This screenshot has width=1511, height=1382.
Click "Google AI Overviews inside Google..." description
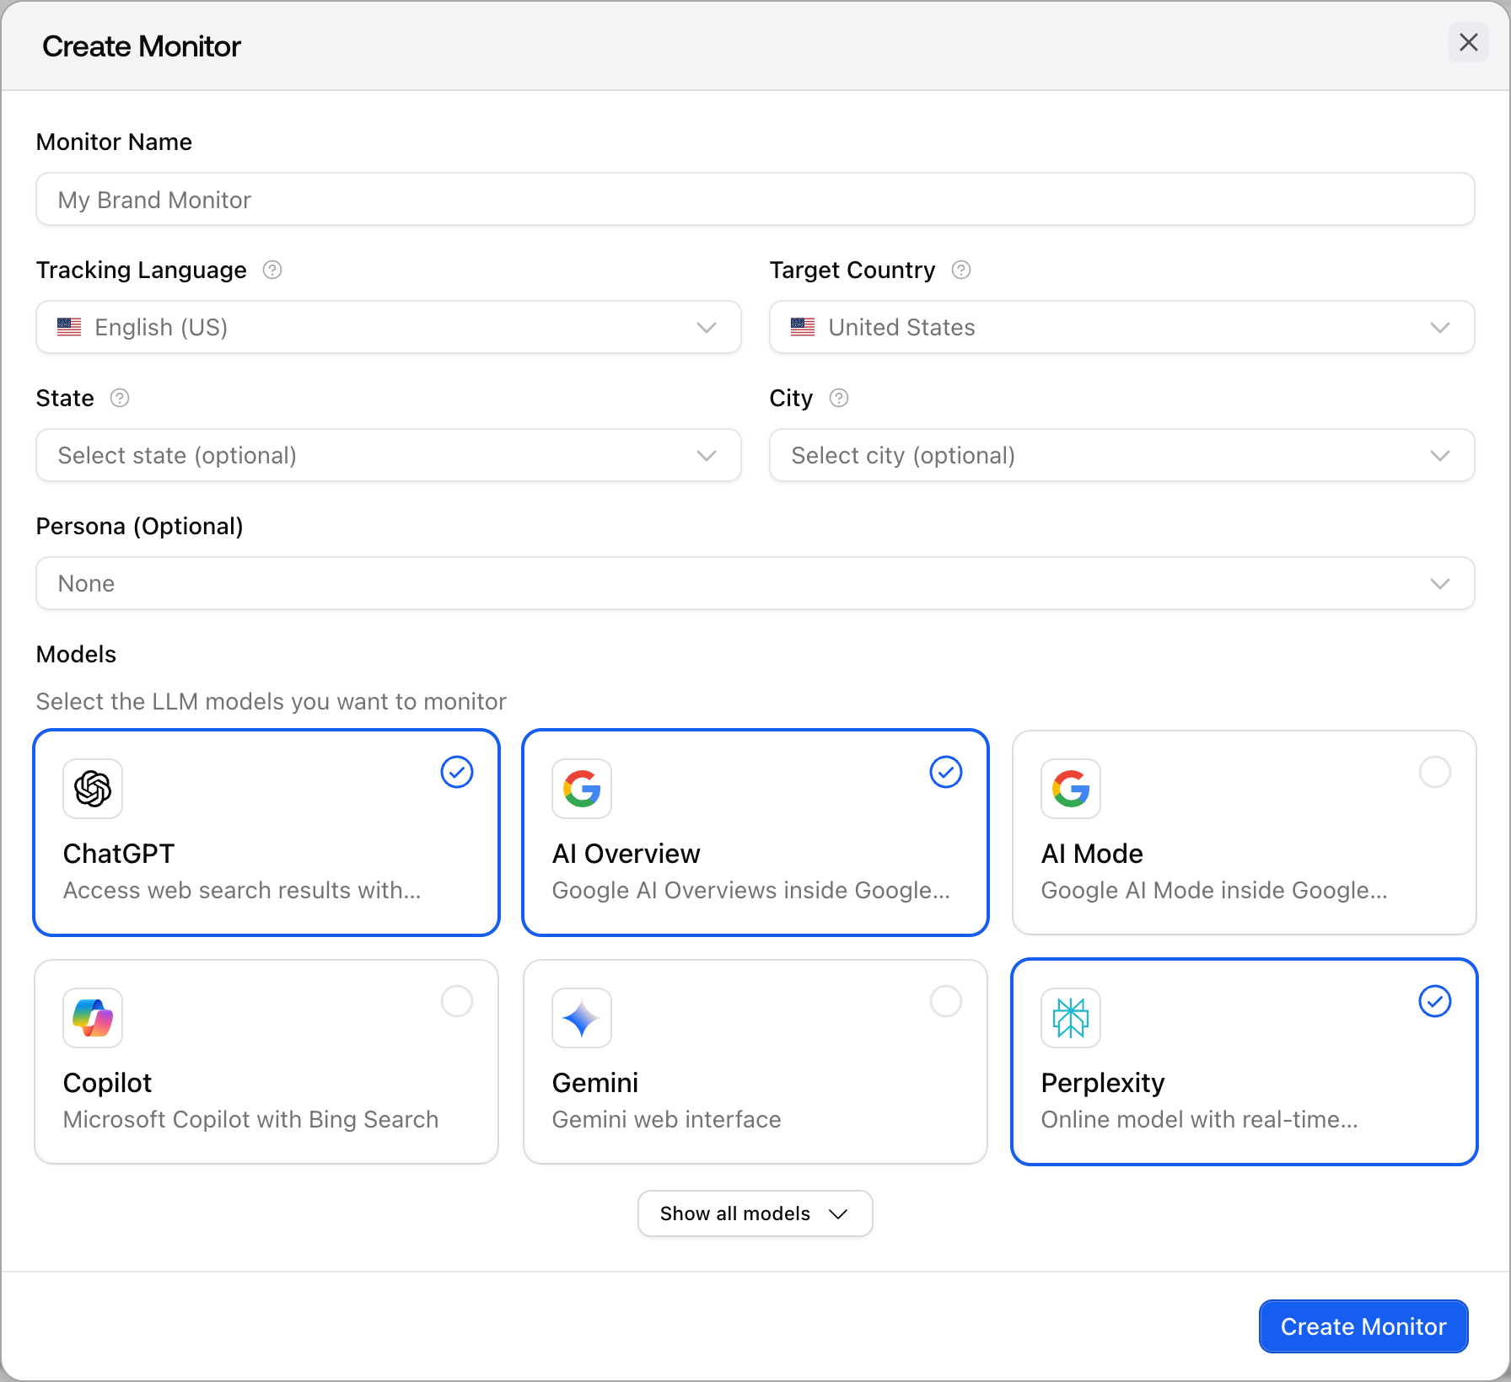pyautogui.click(x=751, y=890)
